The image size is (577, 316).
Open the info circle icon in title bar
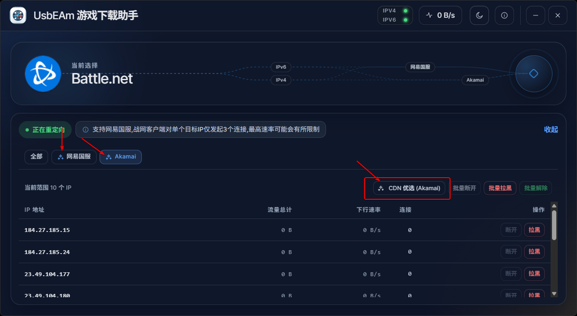click(x=504, y=15)
